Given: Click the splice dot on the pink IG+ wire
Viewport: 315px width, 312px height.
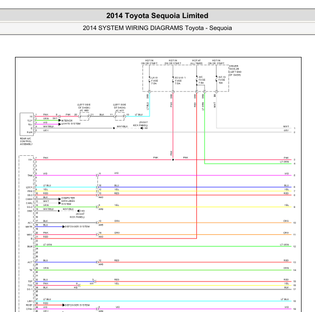Looking at the screenshot, I should (173, 160).
